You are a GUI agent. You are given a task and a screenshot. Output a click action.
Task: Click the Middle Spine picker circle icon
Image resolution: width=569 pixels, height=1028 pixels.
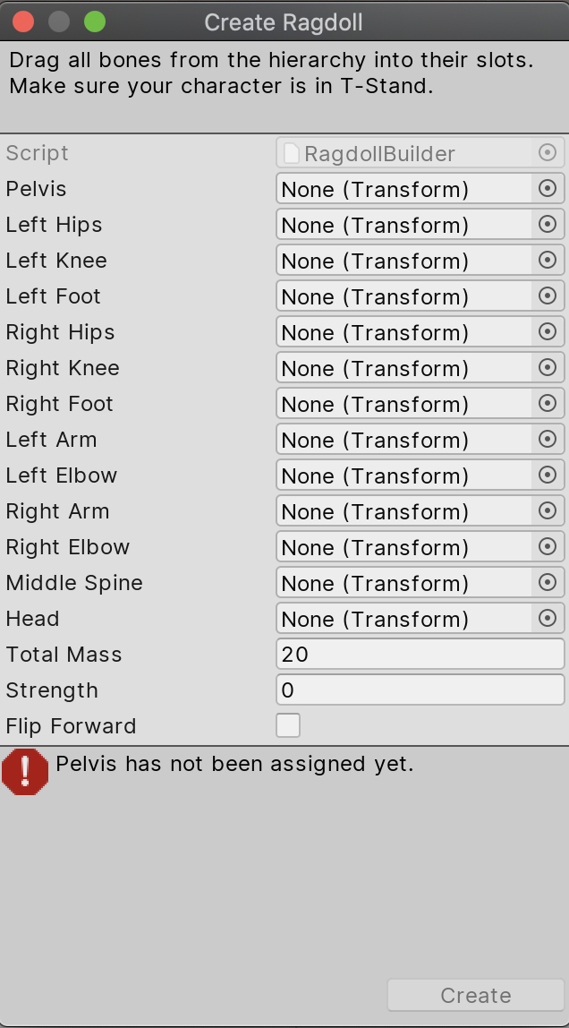548,583
